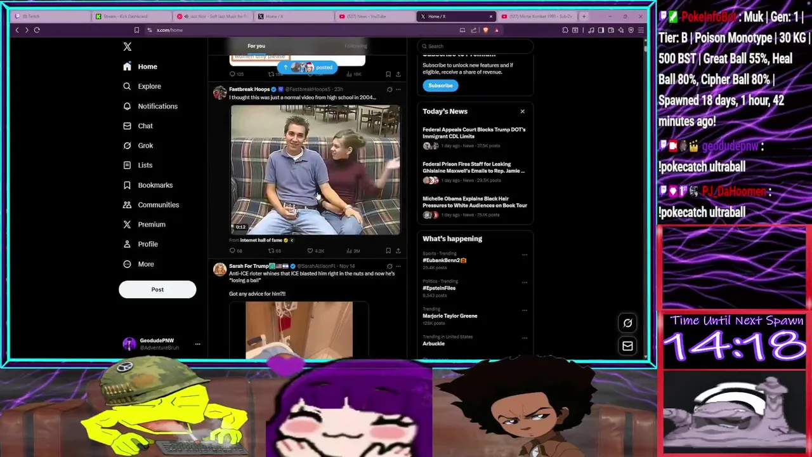This screenshot has width=812, height=457.
Task: Click Grok explain icon on Sarah For Trump post
Action: (x=390, y=266)
